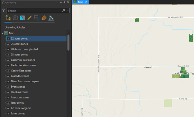This screenshot has height=117, width=194.
Task: Collapse the Map node in Contents
Action: [x=2, y=33]
